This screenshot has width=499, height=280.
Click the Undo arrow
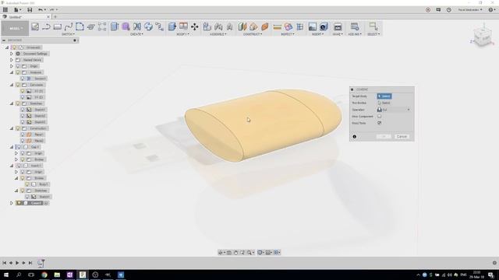tap(41, 10)
